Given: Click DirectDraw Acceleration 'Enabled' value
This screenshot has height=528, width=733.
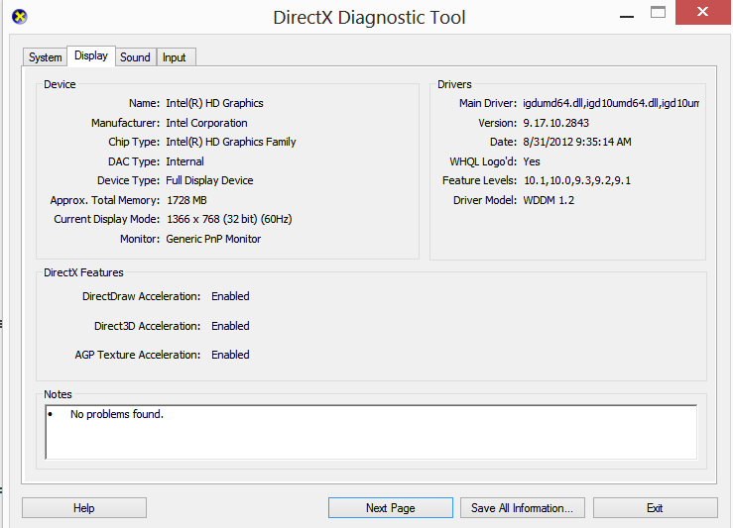Looking at the screenshot, I should [x=230, y=296].
